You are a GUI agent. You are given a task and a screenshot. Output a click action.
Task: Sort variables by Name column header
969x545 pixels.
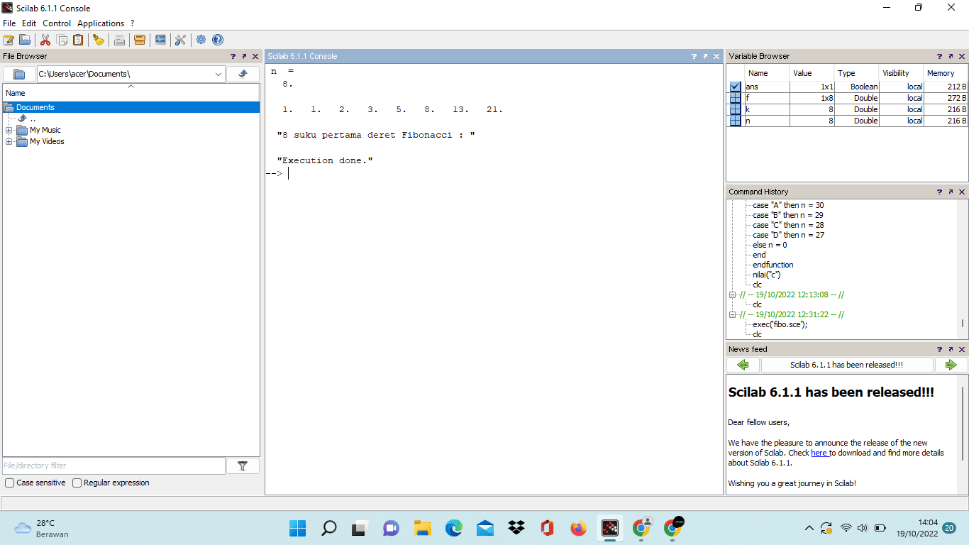(x=767, y=73)
